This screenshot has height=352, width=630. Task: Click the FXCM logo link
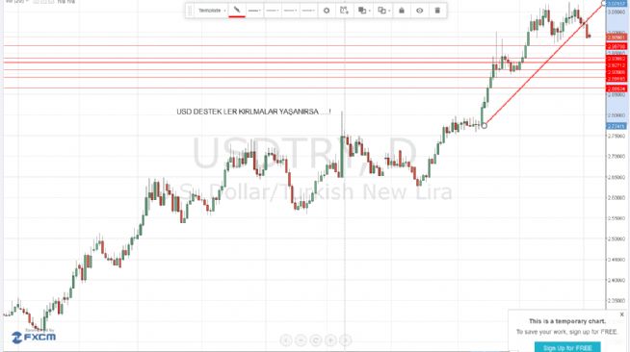tap(34, 337)
